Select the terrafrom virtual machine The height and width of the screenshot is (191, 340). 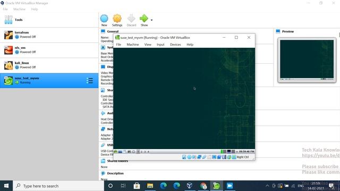point(49,35)
